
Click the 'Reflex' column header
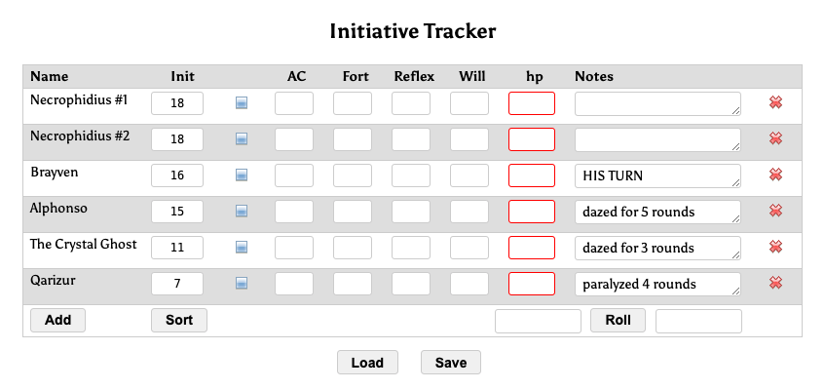pyautogui.click(x=414, y=77)
